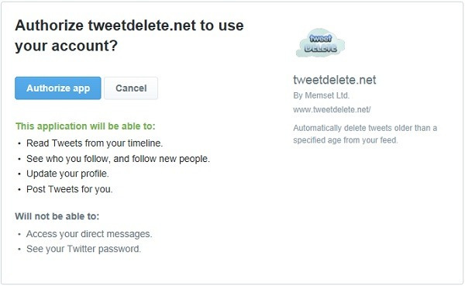Screen dimensions: 465x286
Task: Open the www.tweetdelete.net/ website link
Action: coord(332,109)
